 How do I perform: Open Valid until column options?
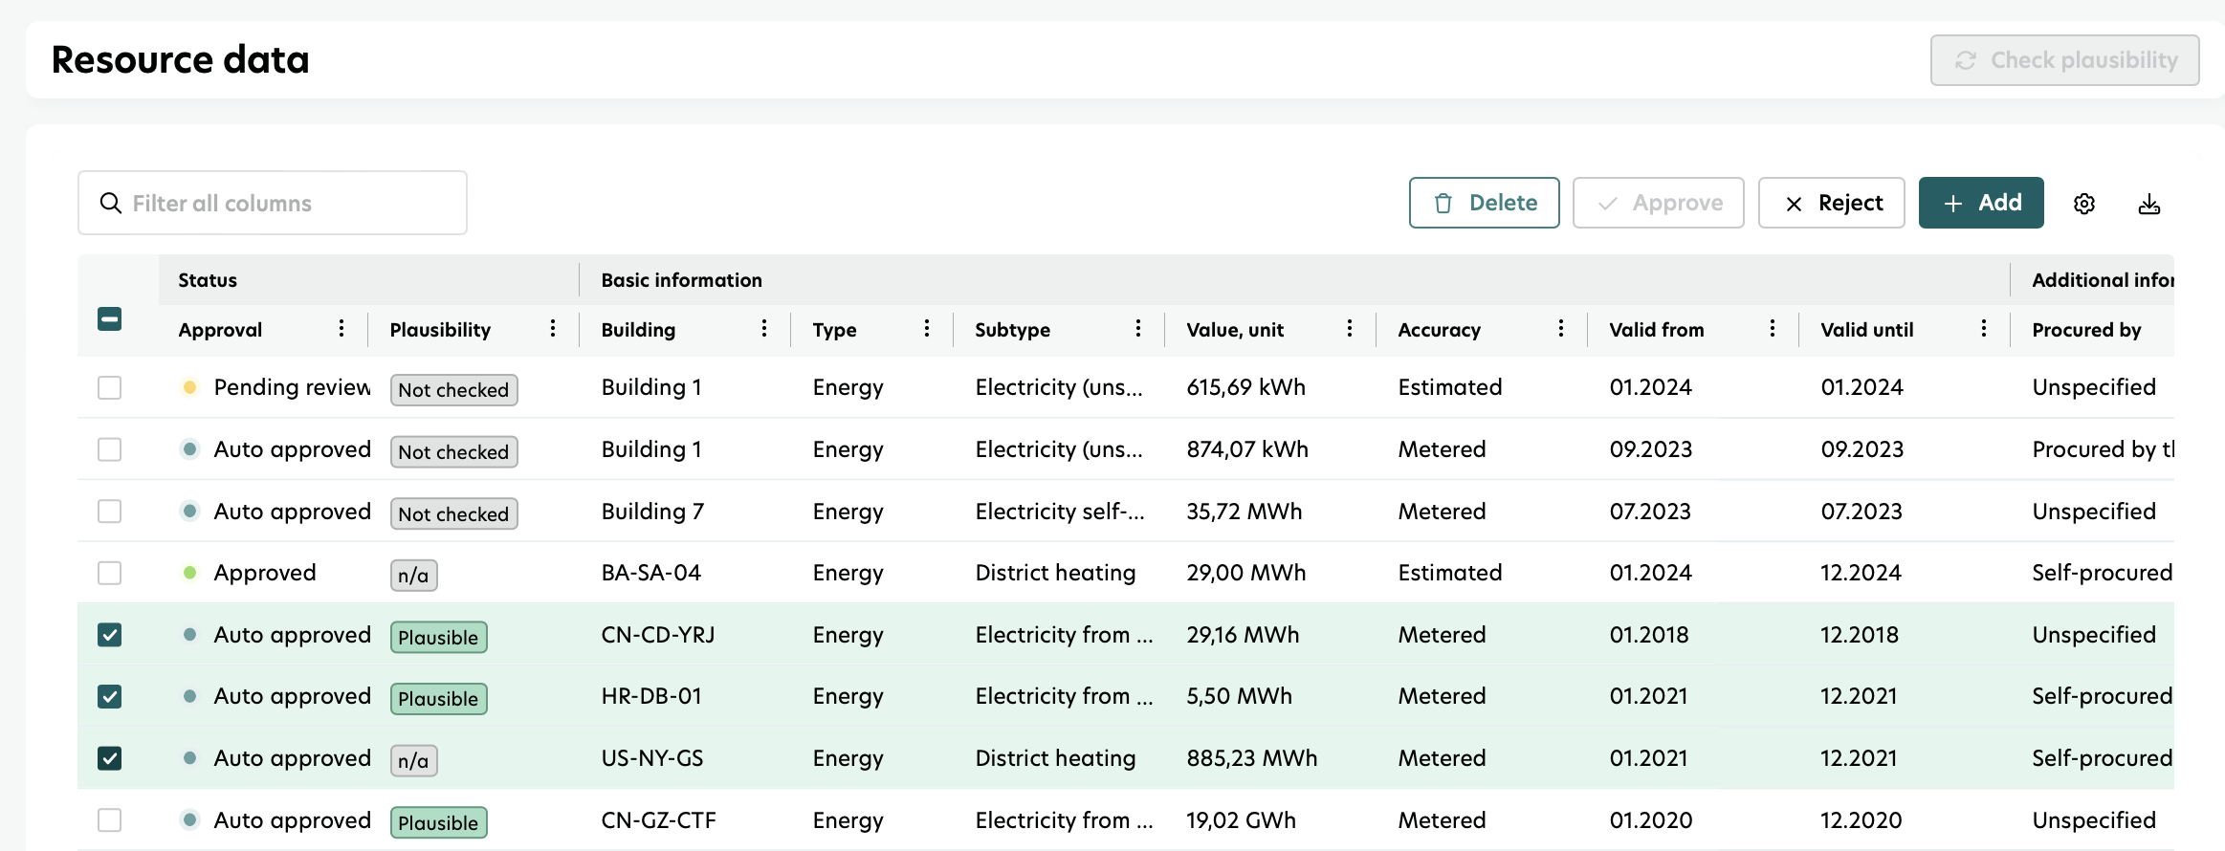coord(1984,329)
